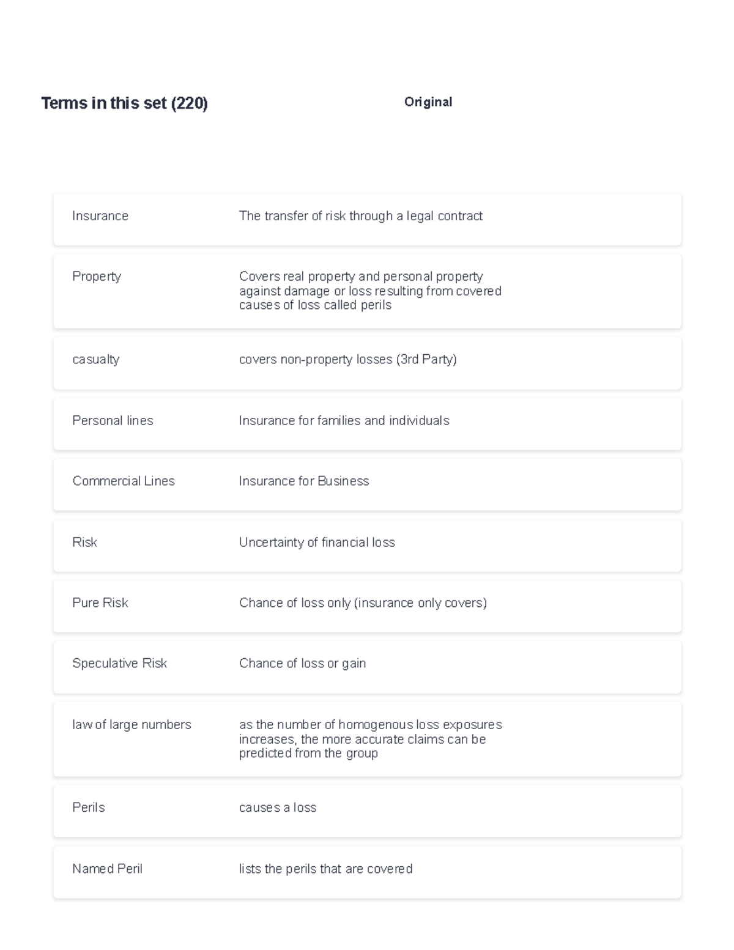The width and height of the screenshot is (734, 950).
Task: Click the Speculative Risk term
Action: pos(119,664)
